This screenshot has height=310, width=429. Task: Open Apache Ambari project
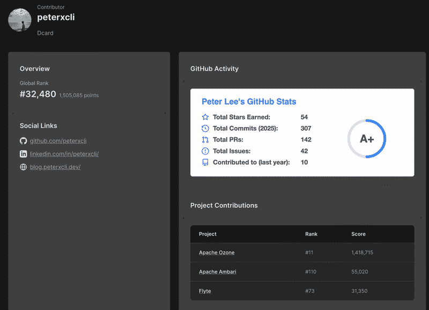tap(217, 272)
